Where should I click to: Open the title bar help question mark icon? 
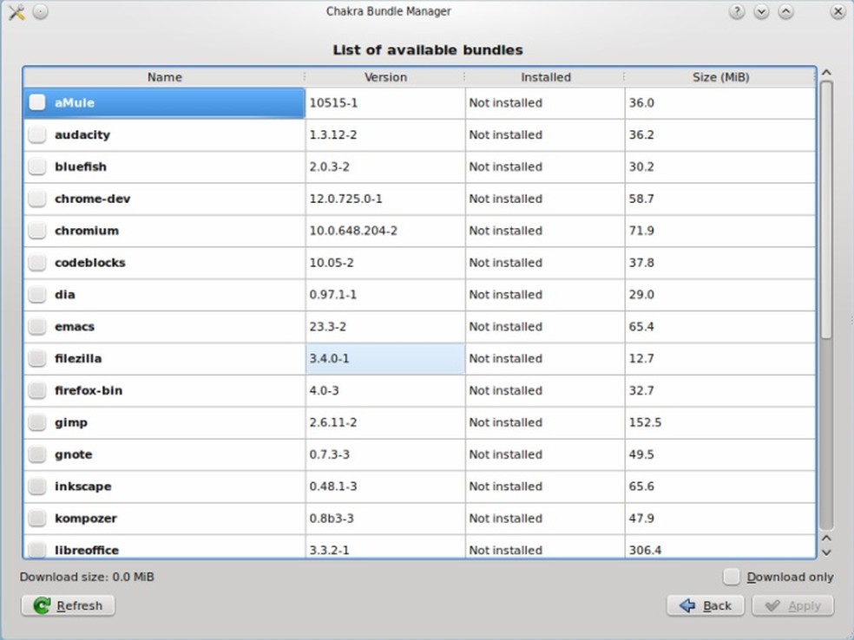[x=737, y=12]
